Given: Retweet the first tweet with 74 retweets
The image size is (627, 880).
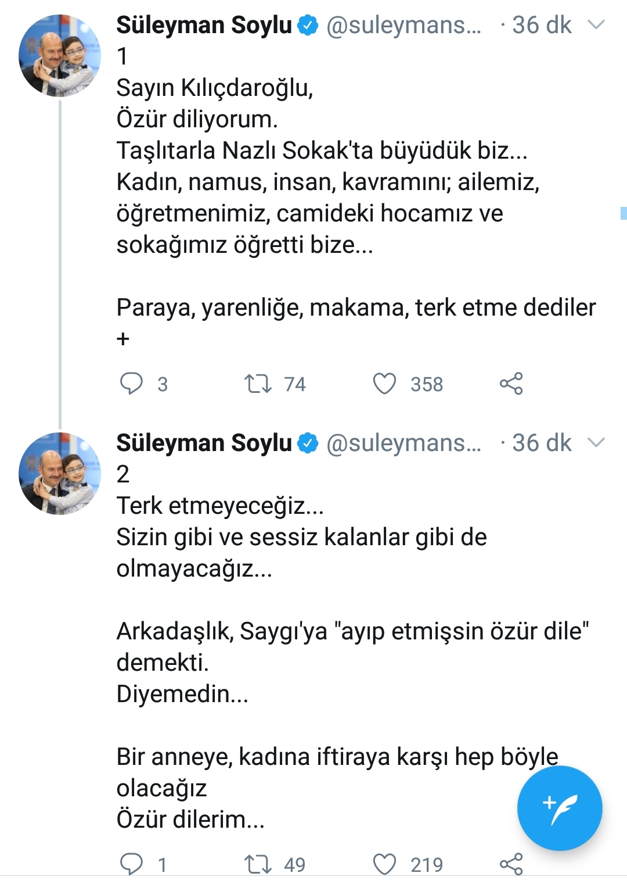Looking at the screenshot, I should (x=258, y=384).
